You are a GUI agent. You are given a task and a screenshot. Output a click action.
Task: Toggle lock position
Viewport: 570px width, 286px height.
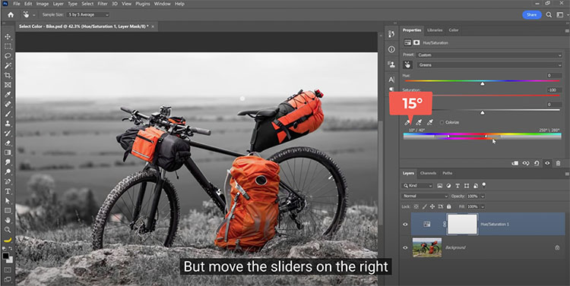[432, 206]
